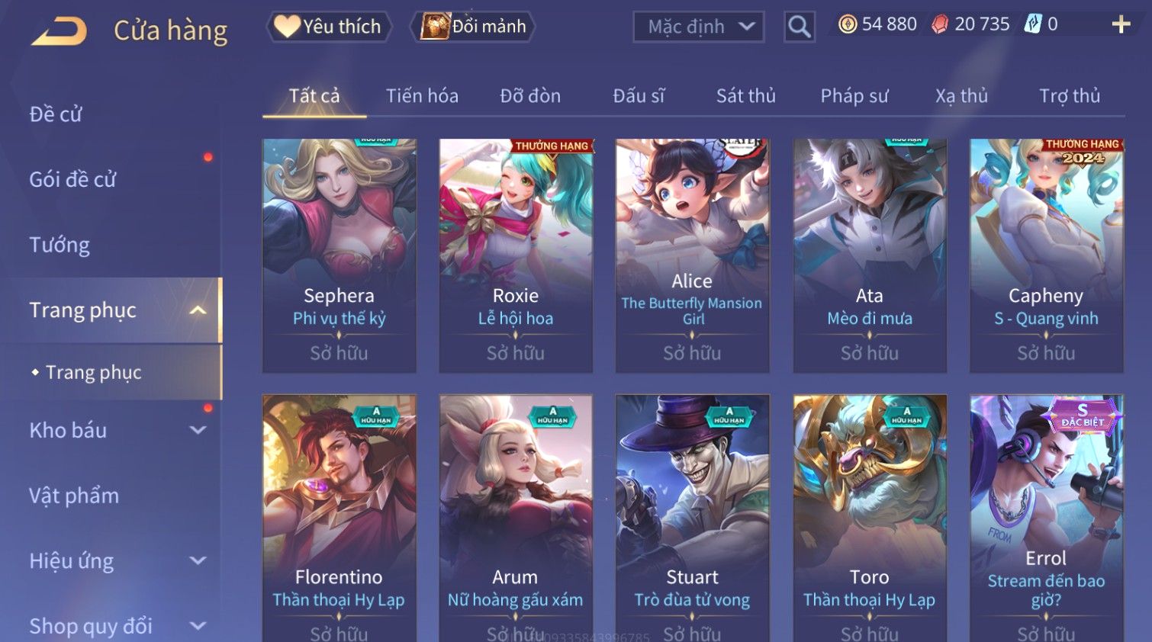This screenshot has width=1152, height=642.
Task: Open the search magnifier icon
Action: (x=799, y=27)
